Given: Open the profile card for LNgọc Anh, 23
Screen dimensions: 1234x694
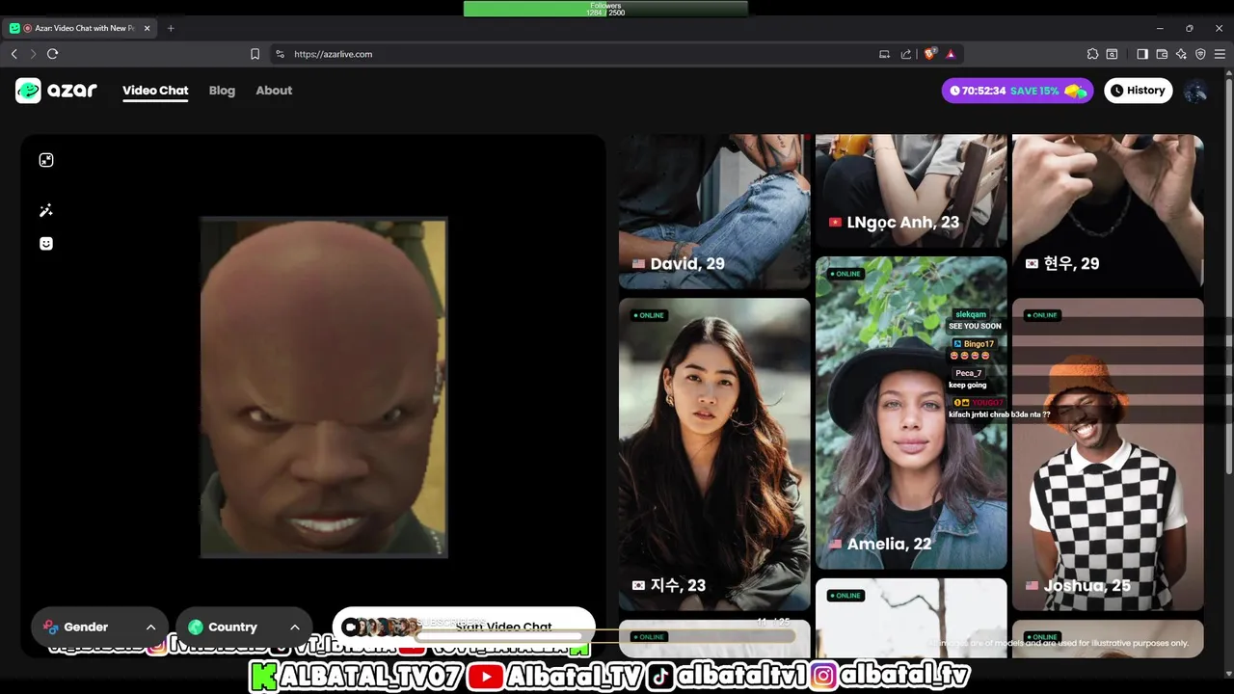Looking at the screenshot, I should pos(911,190).
